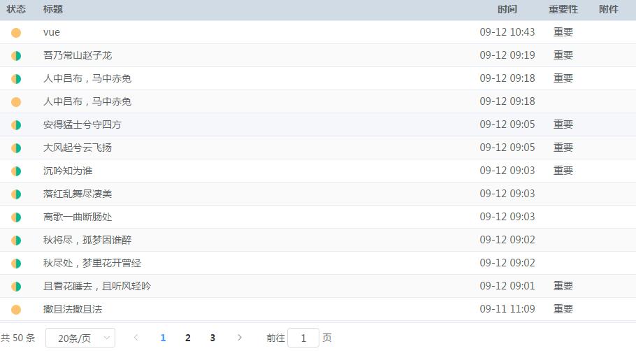The image size is (636, 351).
Task: Open the 20条/页 page size dropdown
Action: point(80,338)
